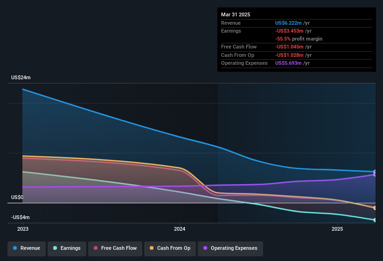Click the Revenue end-point marker on chart

[x=375, y=172]
